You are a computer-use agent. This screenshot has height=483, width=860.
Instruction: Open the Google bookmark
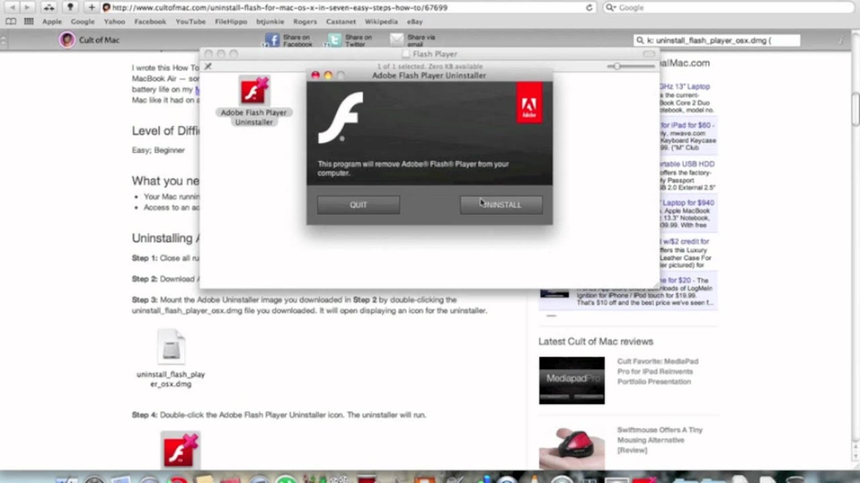point(83,21)
